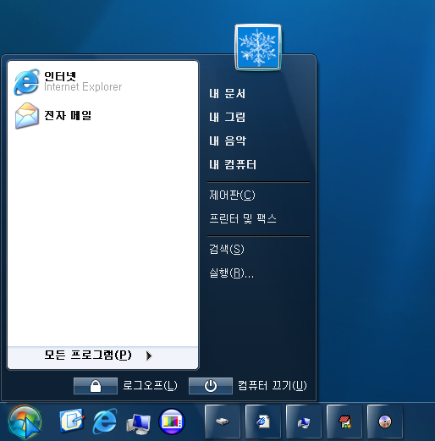Image resolution: width=435 pixels, height=441 pixels.
Task: Open 내 음악 (My Music)
Action: tap(228, 141)
